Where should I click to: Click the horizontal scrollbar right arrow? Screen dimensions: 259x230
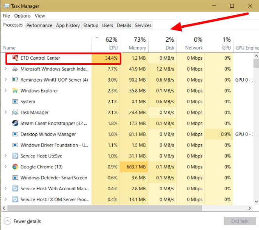pyautogui.click(x=250, y=208)
